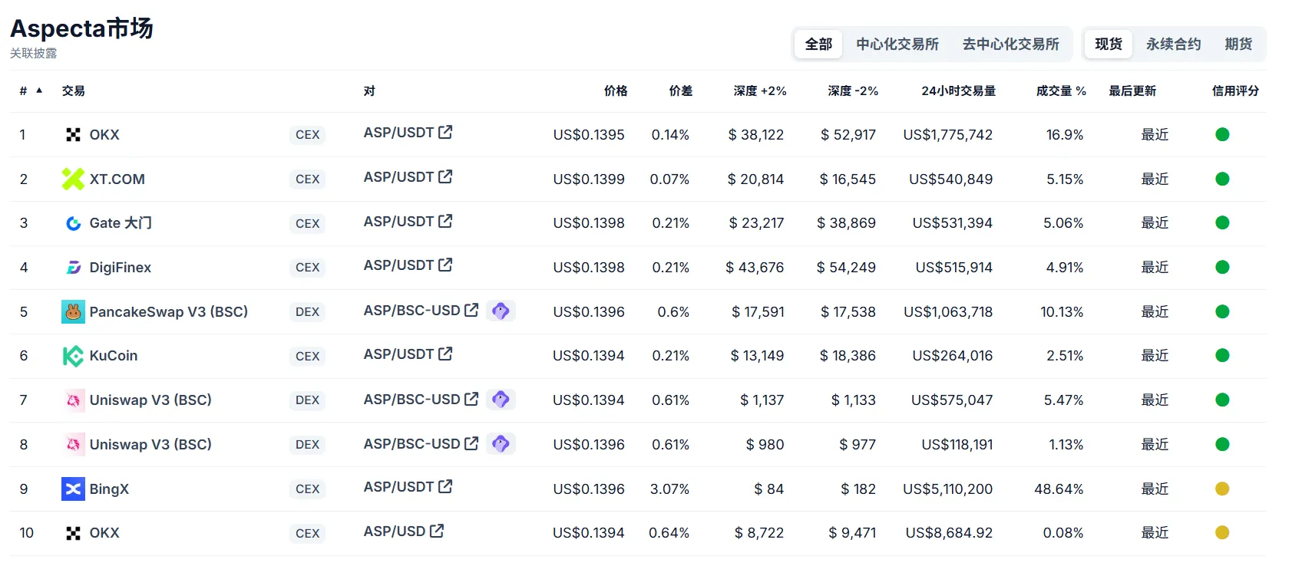1302x566 pixels.
Task: Click the DigiFinex logo icon
Action: coord(73,268)
